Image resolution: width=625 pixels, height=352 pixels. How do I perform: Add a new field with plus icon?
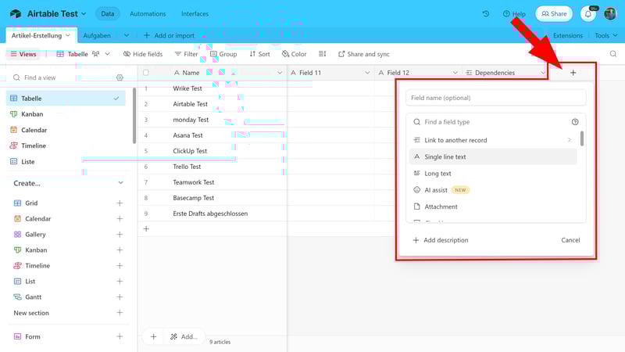[573, 73]
